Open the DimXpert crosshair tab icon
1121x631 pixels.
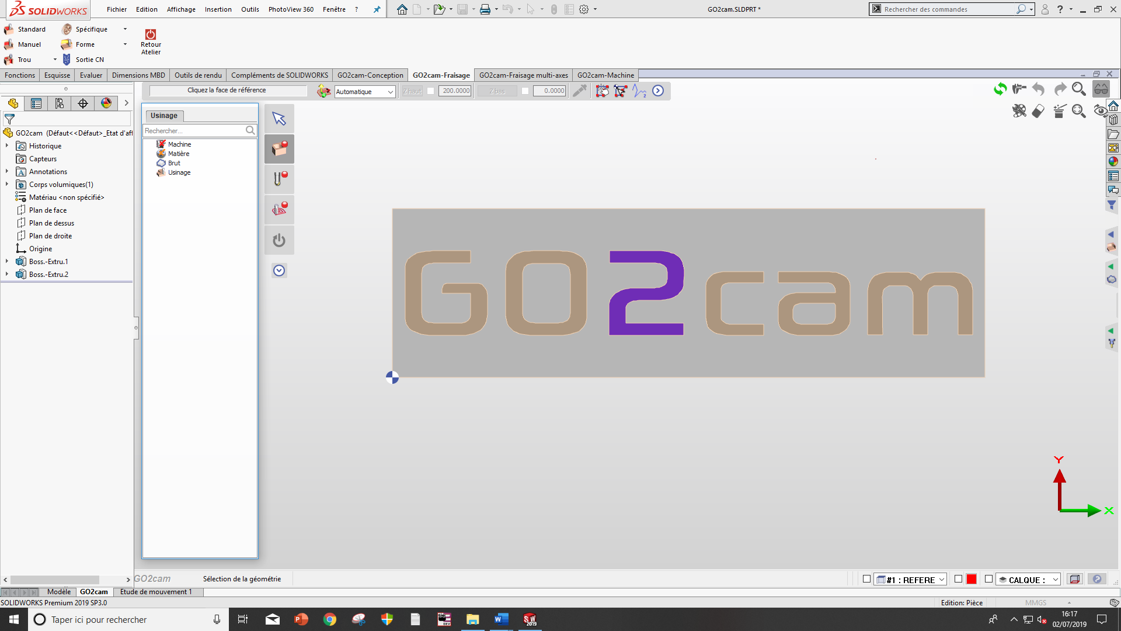pos(83,103)
